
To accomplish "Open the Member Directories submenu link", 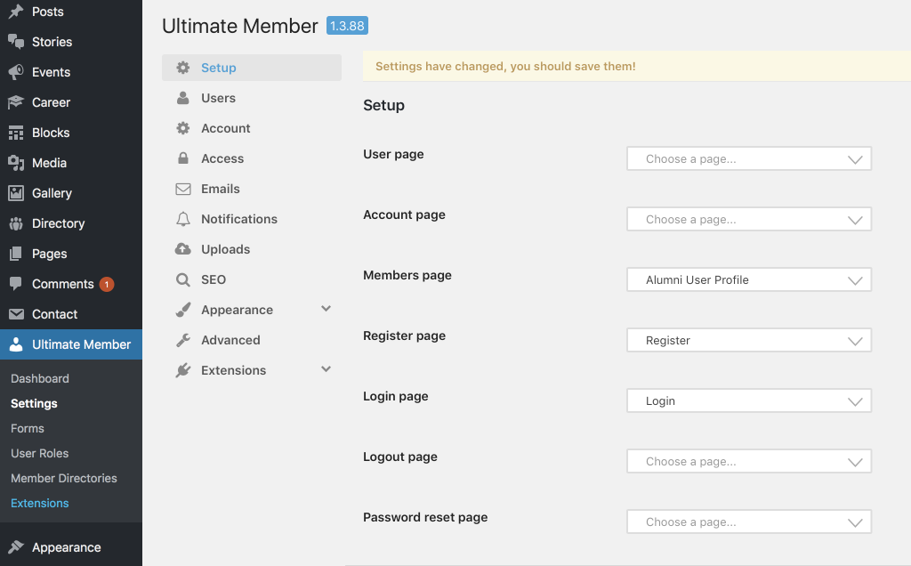I will pos(64,478).
